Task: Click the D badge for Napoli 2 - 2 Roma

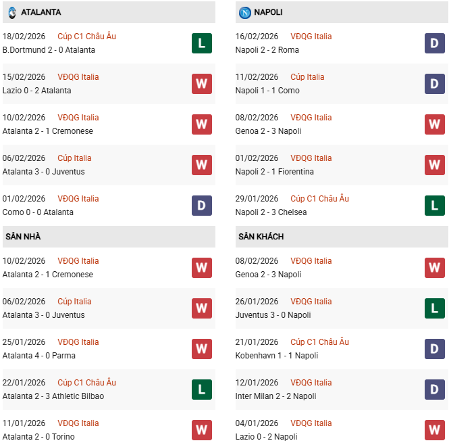Action: tap(434, 43)
